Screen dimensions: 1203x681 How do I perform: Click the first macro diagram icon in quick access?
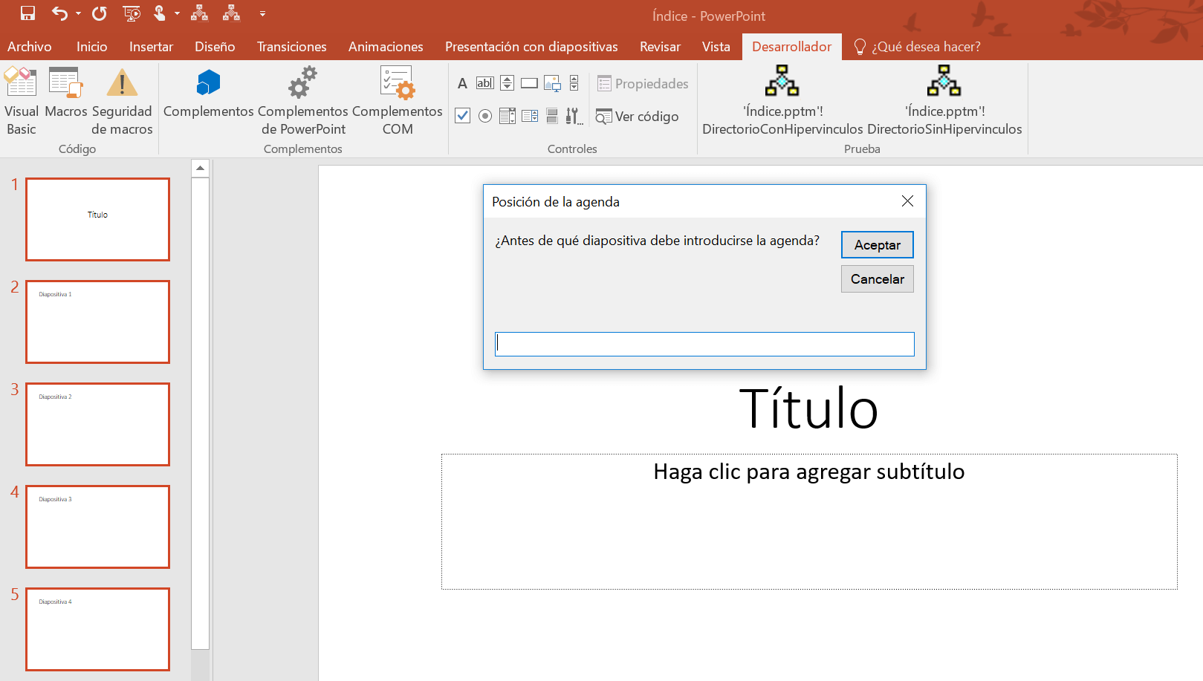click(x=199, y=13)
